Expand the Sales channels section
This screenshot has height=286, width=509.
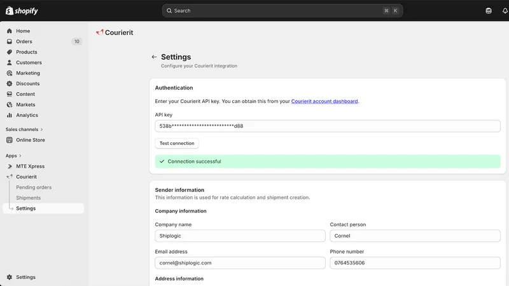(24, 130)
